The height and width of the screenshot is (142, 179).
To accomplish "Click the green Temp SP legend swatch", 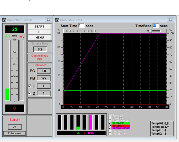I will [x=121, y=123].
